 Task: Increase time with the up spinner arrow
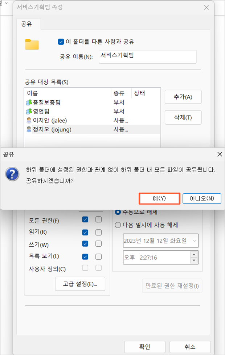pos(194,255)
